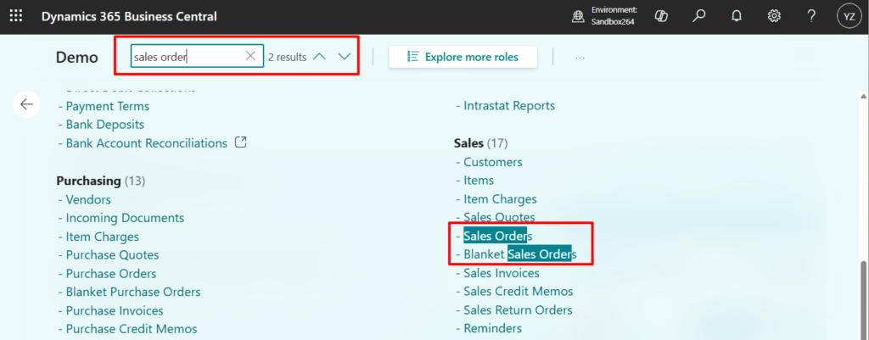869x340 pixels.
Task: Click inside the sales order search field
Action: 187,57
